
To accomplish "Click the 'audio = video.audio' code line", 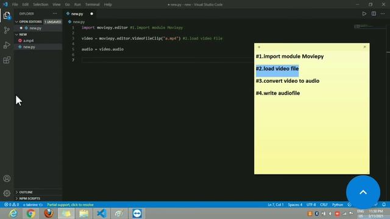I will coord(102,49).
